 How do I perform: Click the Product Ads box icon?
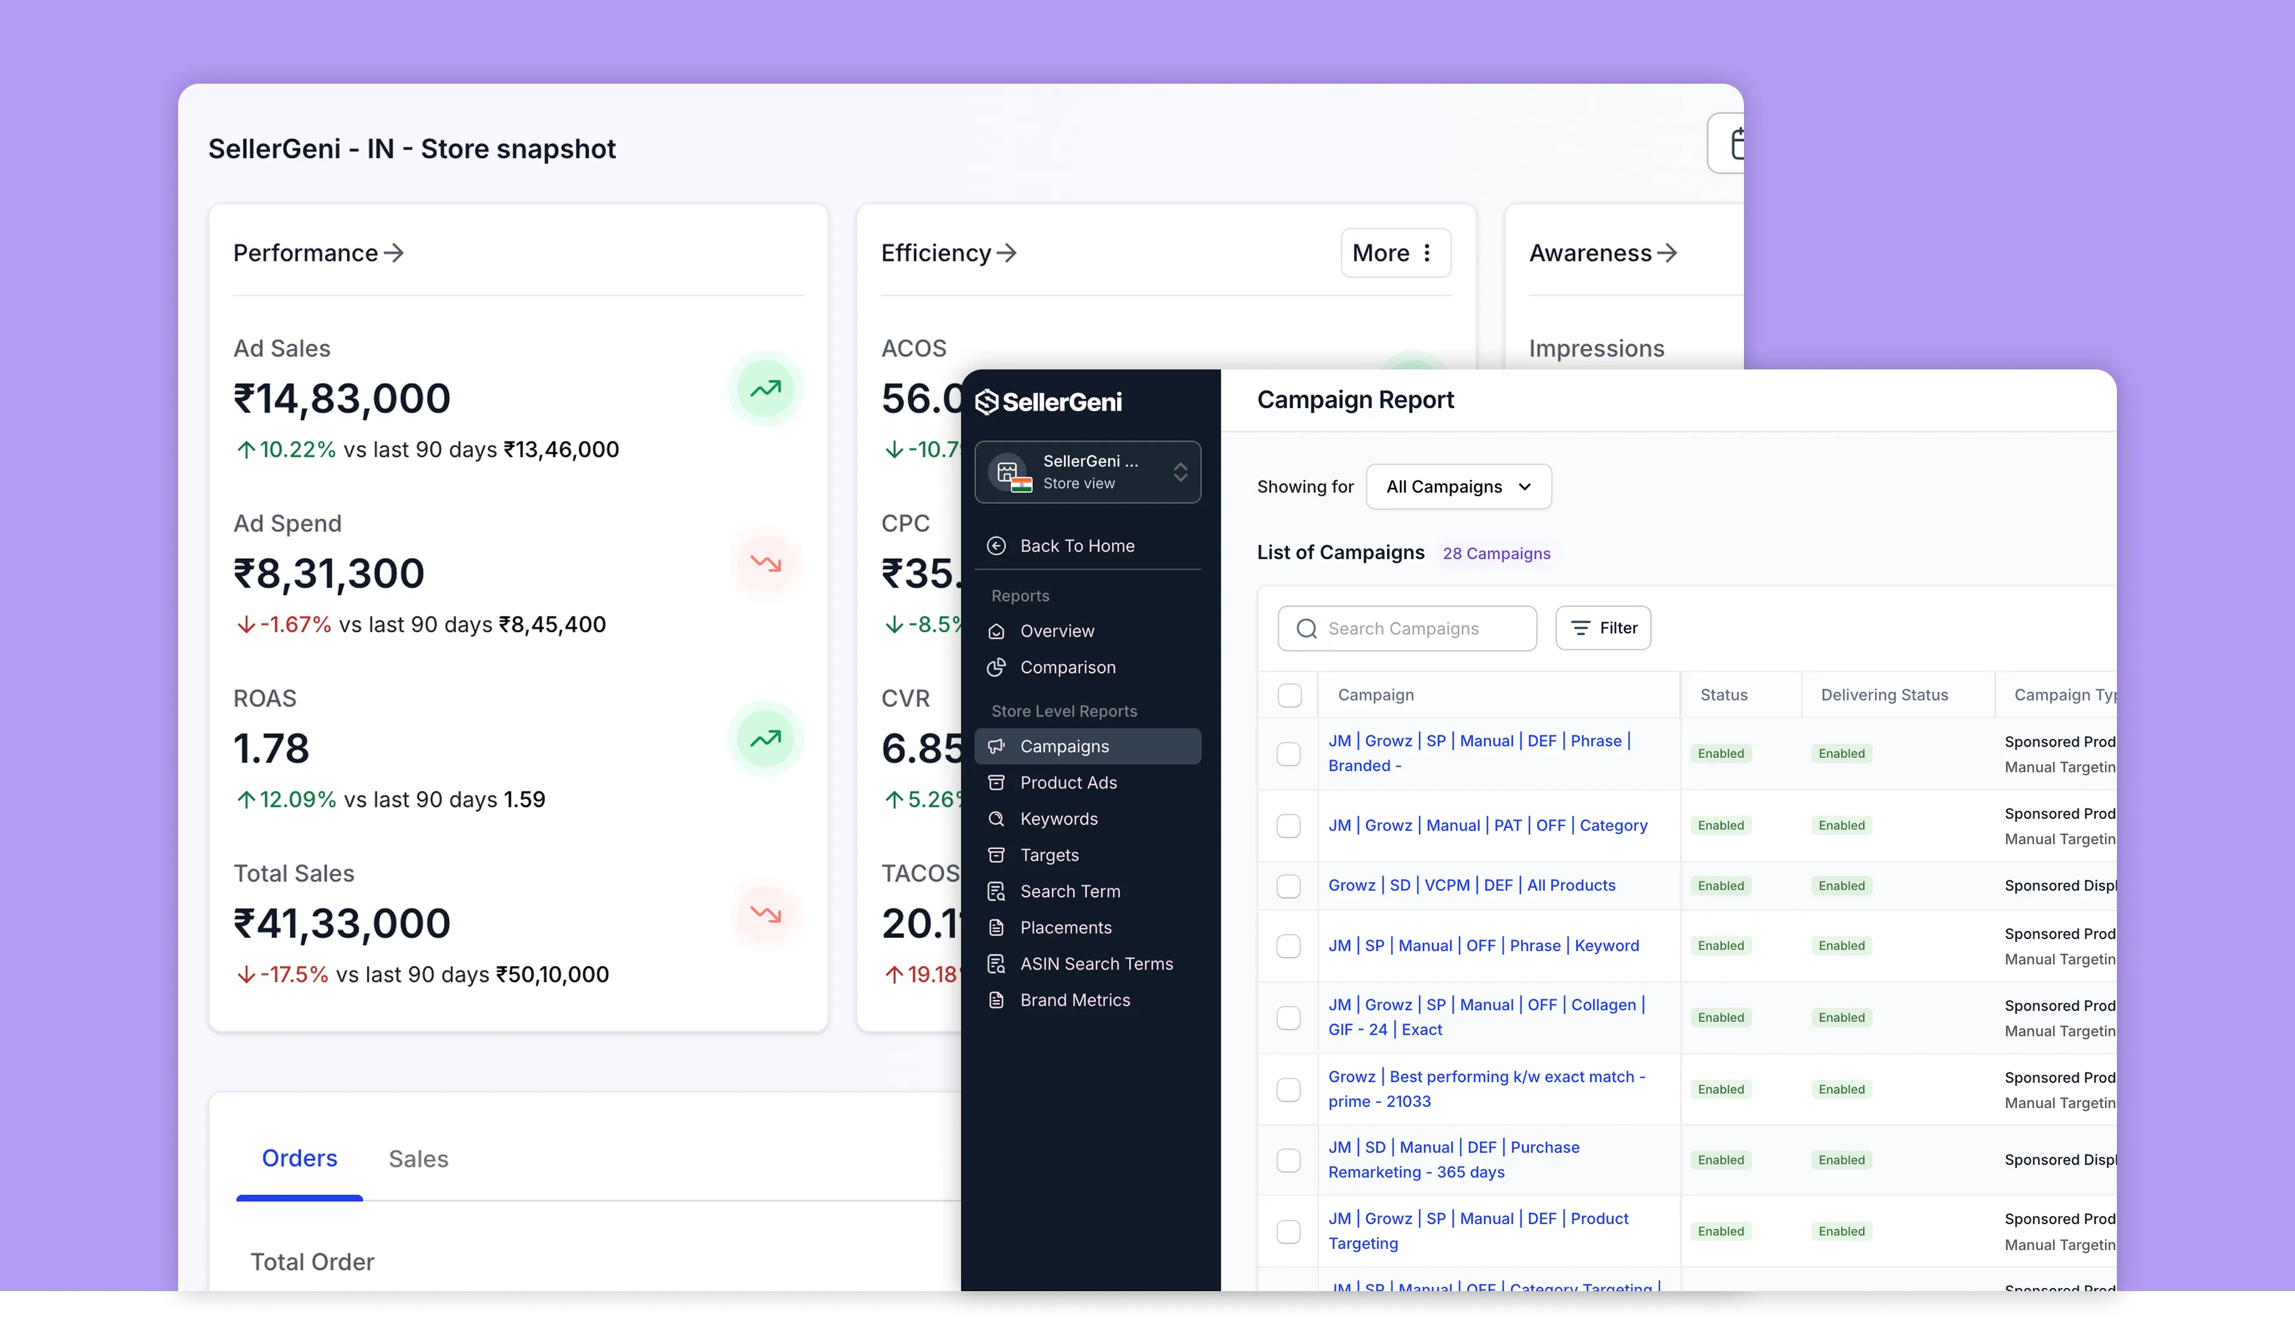[x=996, y=783]
